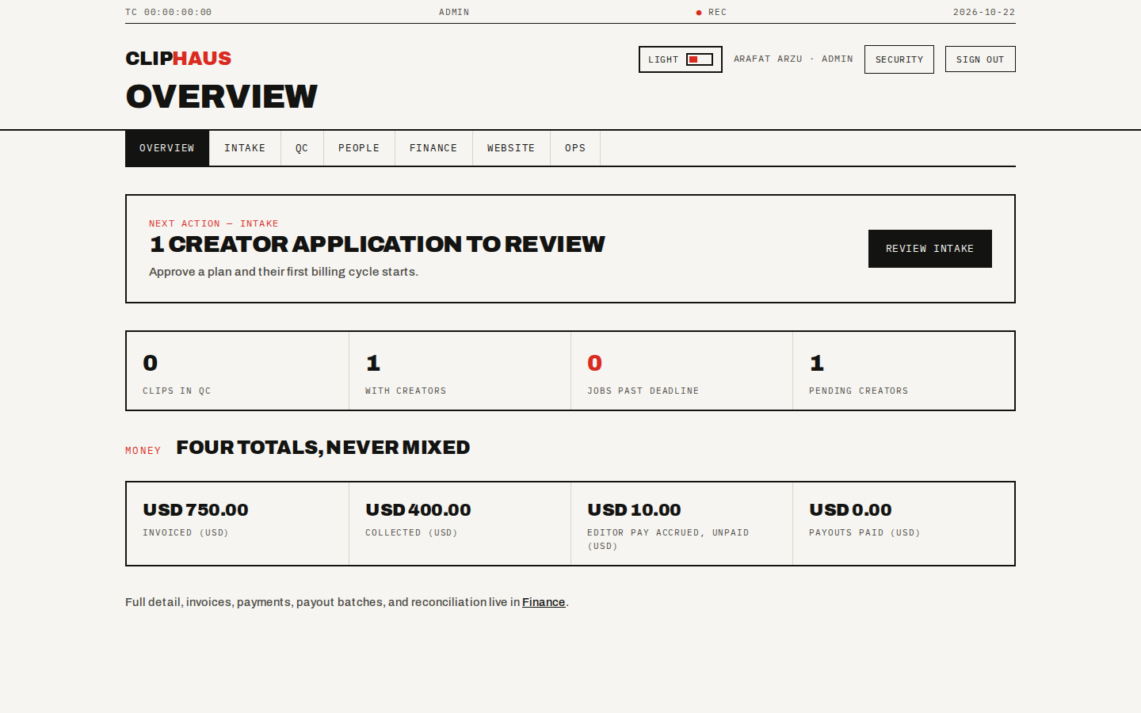Go to the PEOPLE tab
1141x713 pixels.
(359, 148)
